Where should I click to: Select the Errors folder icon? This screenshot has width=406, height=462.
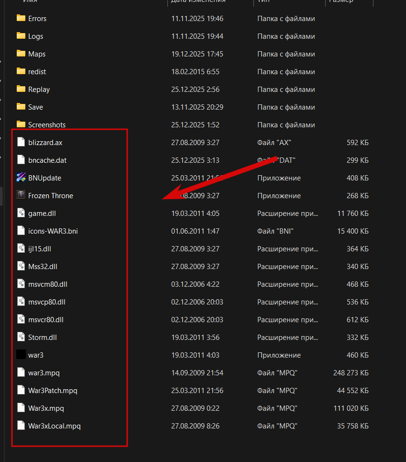[21, 18]
